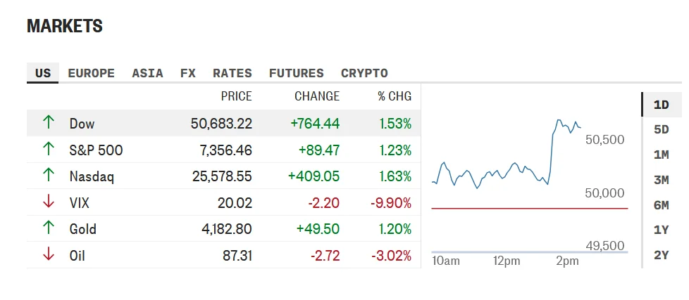Choose the 1Y chart range

click(661, 230)
